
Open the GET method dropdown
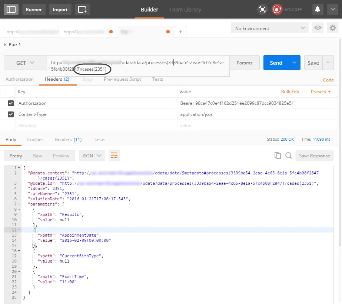coord(25,63)
